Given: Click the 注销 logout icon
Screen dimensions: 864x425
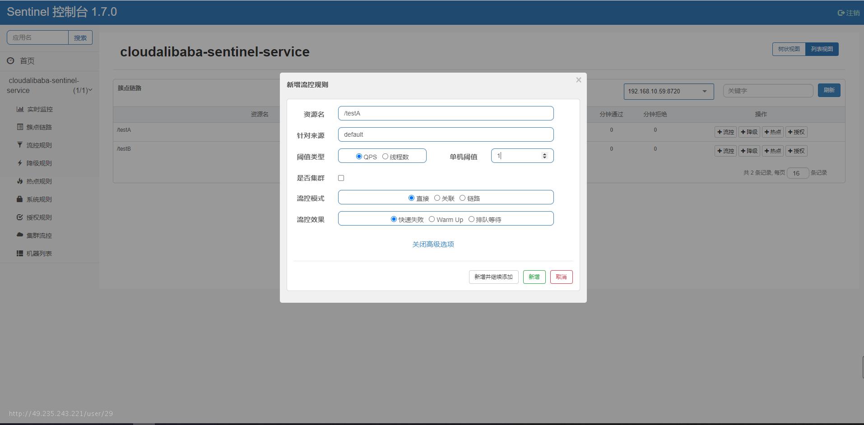Looking at the screenshot, I should (x=841, y=13).
